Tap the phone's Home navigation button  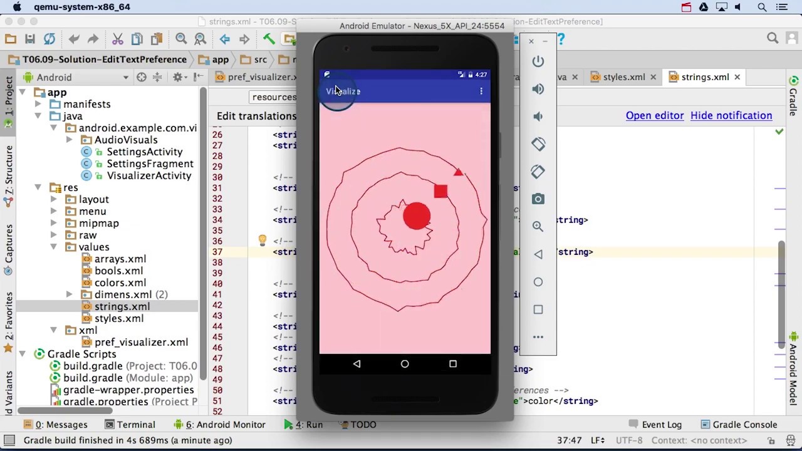pos(405,364)
